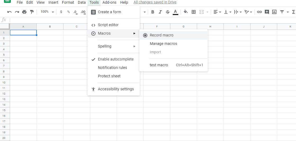Open the Google Sheets home icon
The image size is (296, 141).
point(7,1)
